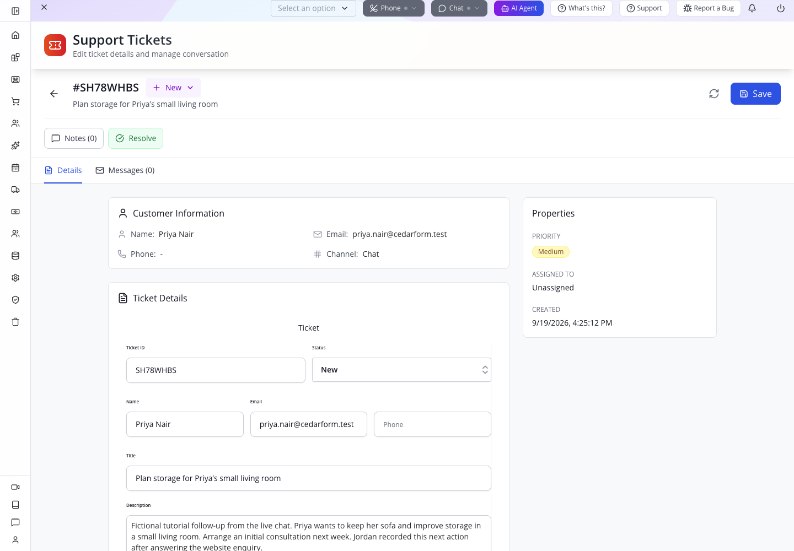The width and height of the screenshot is (794, 551).
Task: Click the Name field with Priya Nair
Action: click(x=185, y=424)
